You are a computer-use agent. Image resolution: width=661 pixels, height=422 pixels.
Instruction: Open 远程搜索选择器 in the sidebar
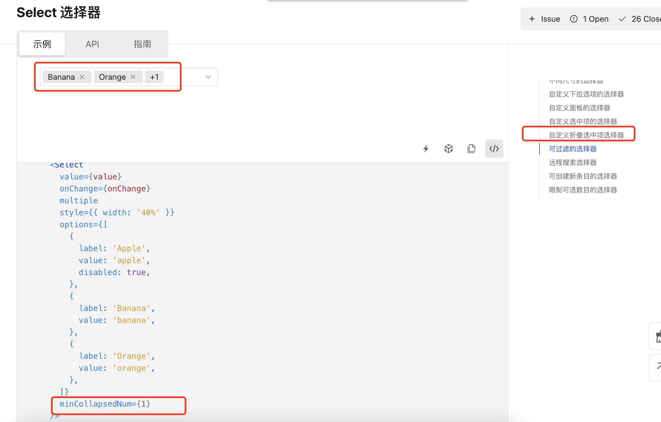click(573, 162)
